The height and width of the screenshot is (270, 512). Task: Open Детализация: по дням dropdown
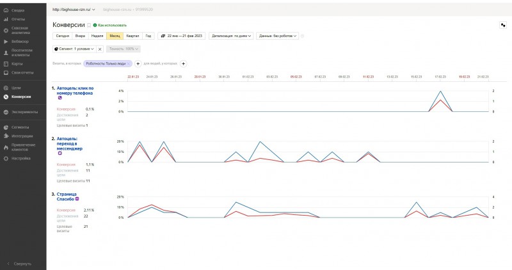[x=231, y=36]
